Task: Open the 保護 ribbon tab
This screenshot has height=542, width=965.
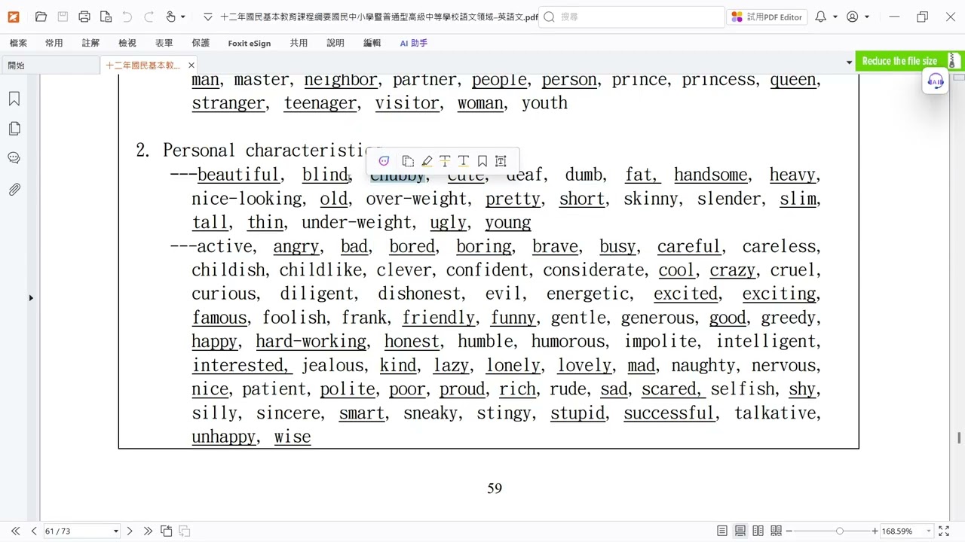Action: point(201,43)
